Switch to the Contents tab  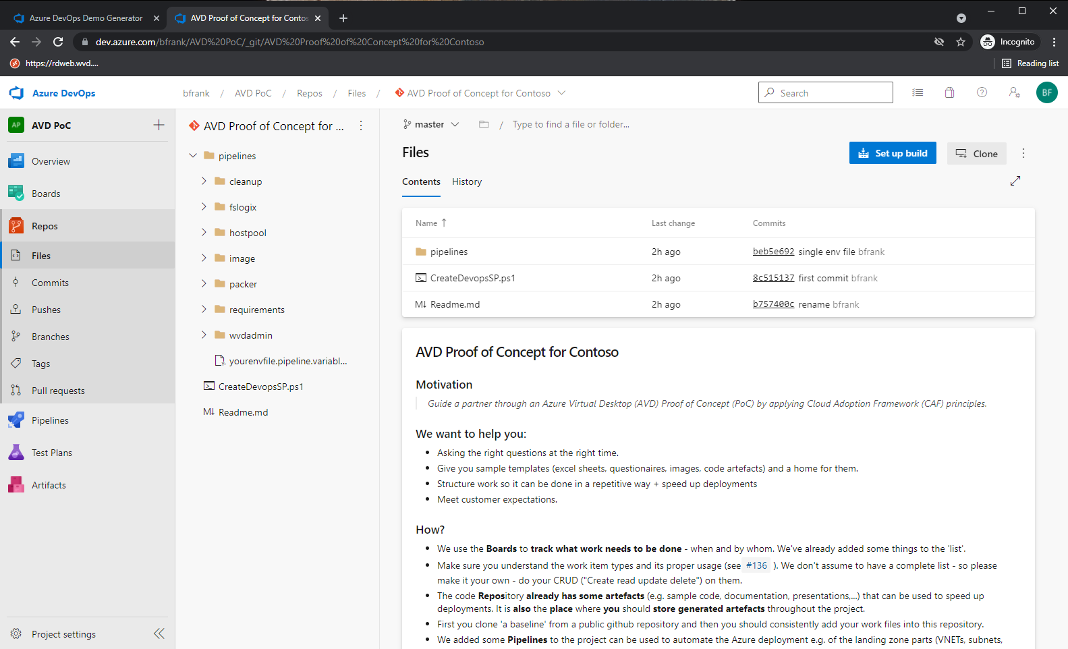pos(421,181)
